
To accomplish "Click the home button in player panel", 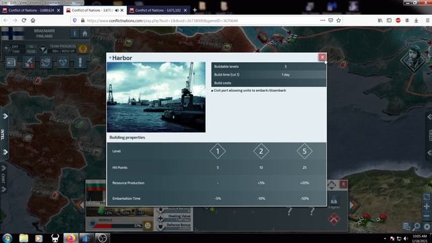I will click(85, 34).
